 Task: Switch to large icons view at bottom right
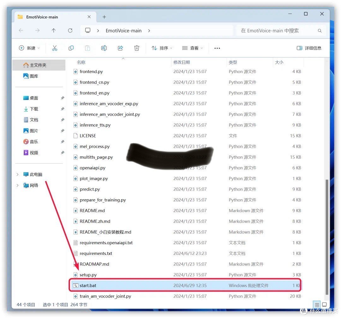pos(324,304)
